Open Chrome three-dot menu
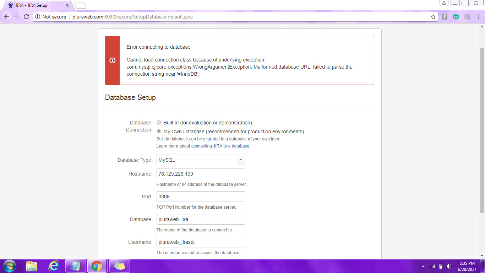This screenshot has height=273, width=485. point(478,17)
